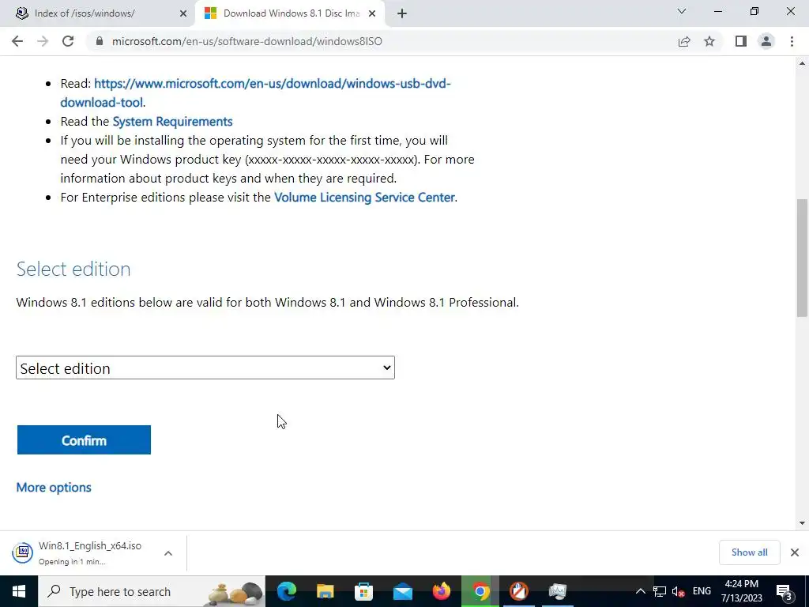809x607 pixels.
Task: Expand the Select edition dropdown
Action: [x=205, y=368]
